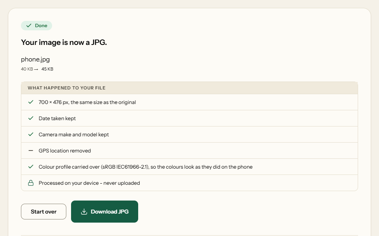
Task: Click the checkmark beside Colour profile carried over
Action: click(31, 167)
